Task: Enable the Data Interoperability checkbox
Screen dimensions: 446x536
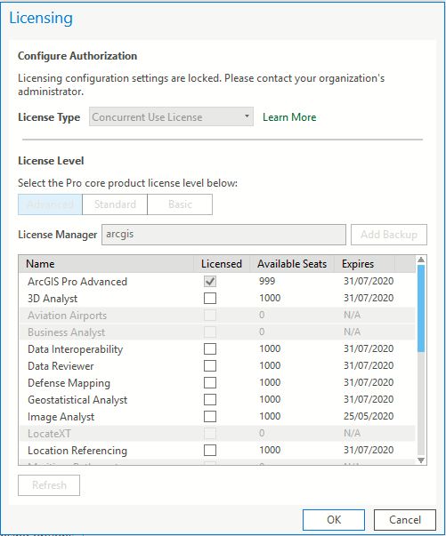Action: (x=210, y=348)
